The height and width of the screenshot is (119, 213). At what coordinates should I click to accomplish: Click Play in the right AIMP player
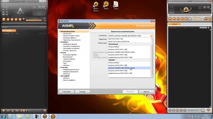pyautogui.click(x=170, y=19)
